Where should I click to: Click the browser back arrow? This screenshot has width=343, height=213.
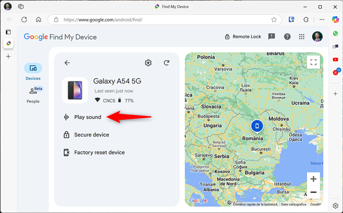click(10, 20)
